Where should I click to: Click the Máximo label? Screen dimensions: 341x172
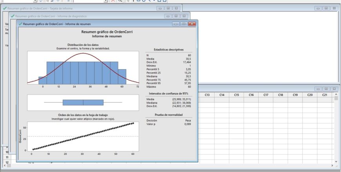[151, 86]
